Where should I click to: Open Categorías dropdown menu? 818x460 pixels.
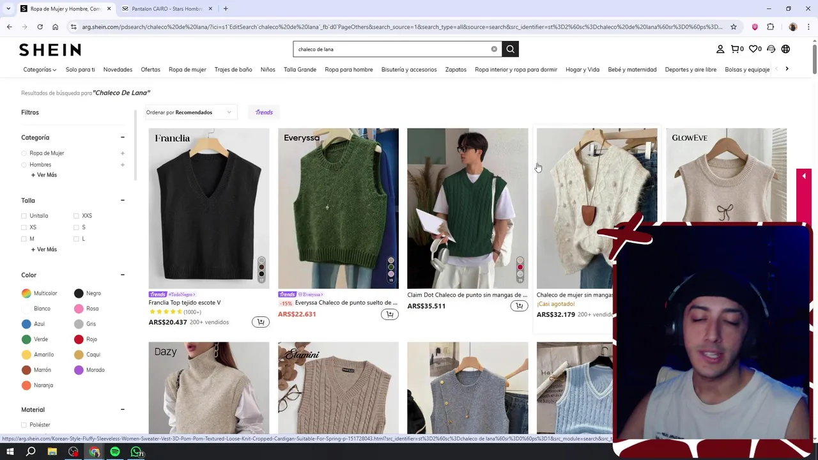pos(40,70)
